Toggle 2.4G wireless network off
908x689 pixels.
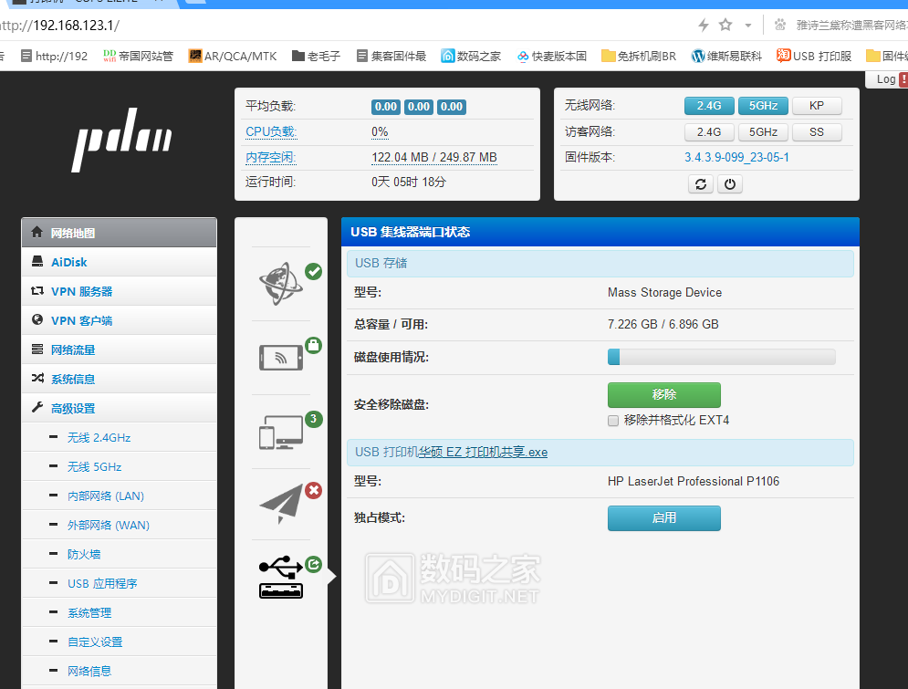click(709, 105)
